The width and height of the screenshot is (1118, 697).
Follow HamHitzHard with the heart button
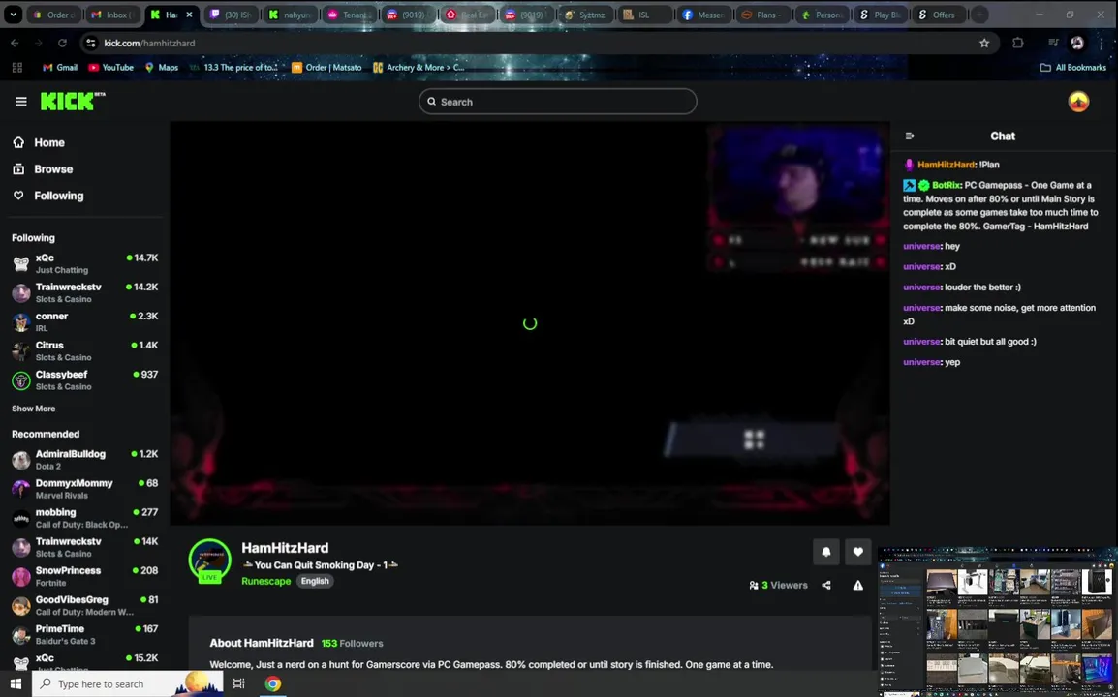click(x=857, y=551)
